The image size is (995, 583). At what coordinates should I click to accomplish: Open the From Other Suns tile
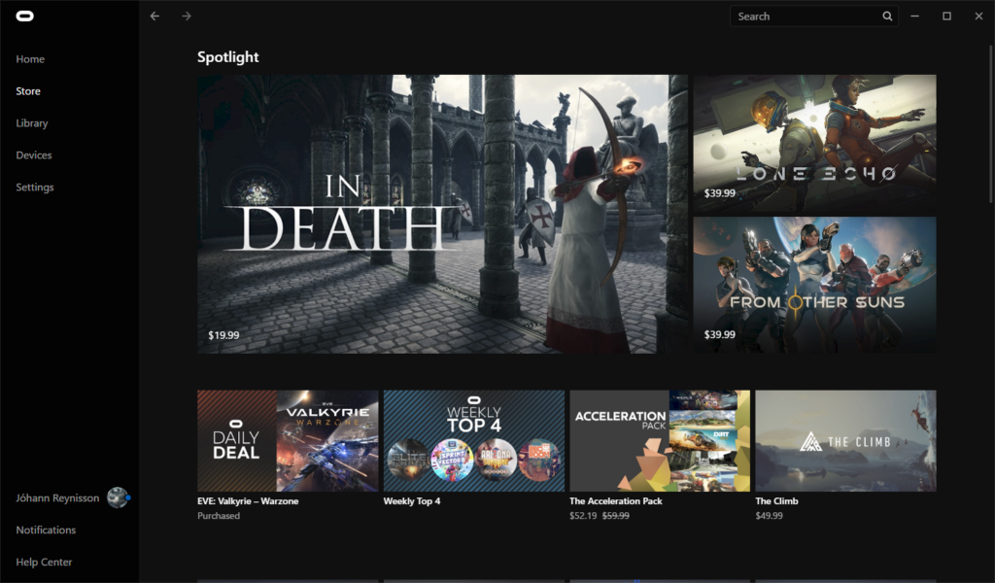coord(815,285)
